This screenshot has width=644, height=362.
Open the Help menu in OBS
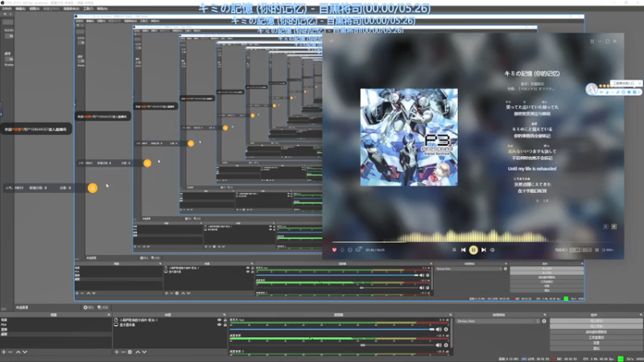pos(102,9)
